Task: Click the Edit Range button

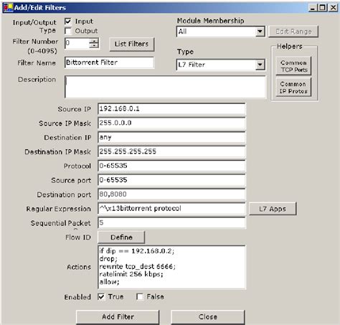Action: pyautogui.click(x=293, y=32)
